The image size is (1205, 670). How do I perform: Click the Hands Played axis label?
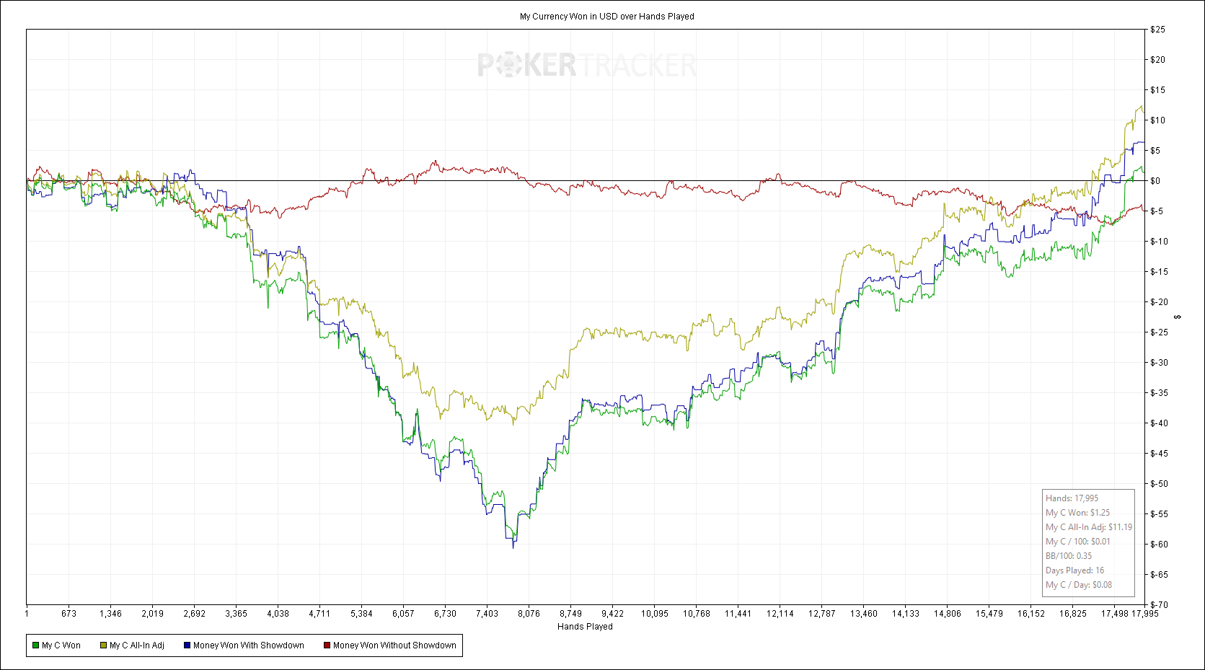pos(585,626)
